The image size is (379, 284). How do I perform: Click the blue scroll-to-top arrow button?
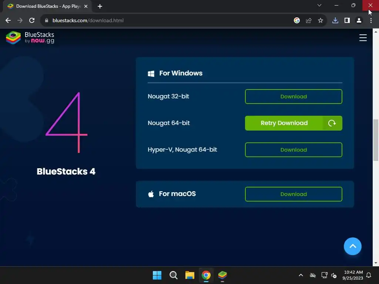pyautogui.click(x=353, y=246)
